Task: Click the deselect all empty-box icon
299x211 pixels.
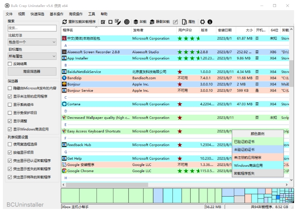Action: 110,22
